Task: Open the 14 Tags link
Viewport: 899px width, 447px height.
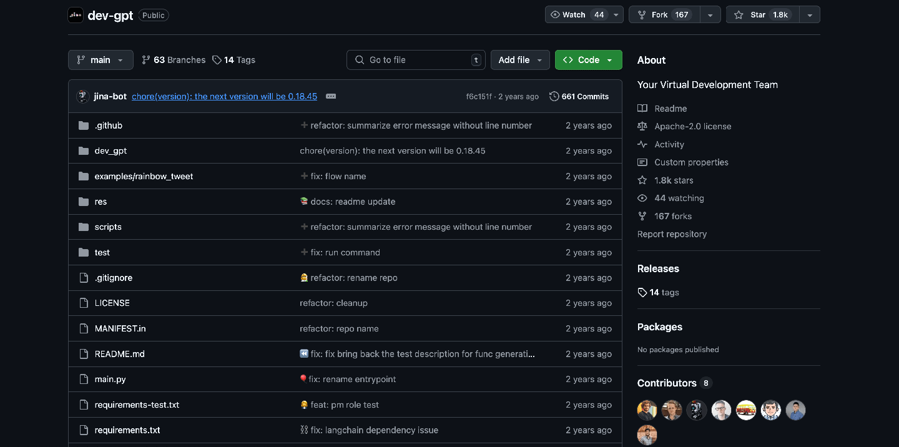Action: tap(233, 60)
